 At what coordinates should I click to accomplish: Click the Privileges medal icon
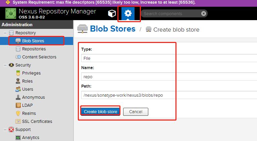point(18,73)
